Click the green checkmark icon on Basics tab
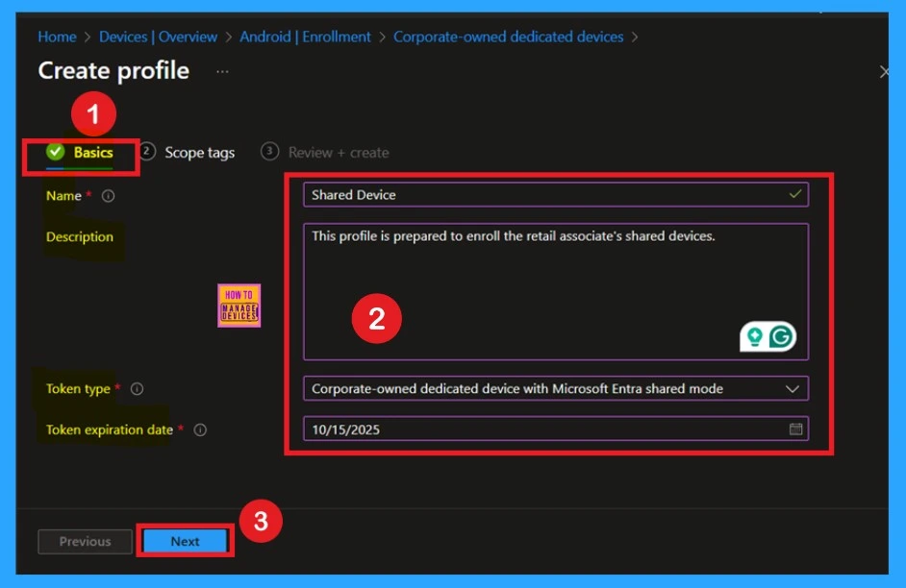The height and width of the screenshot is (588, 906). pyautogui.click(x=56, y=152)
